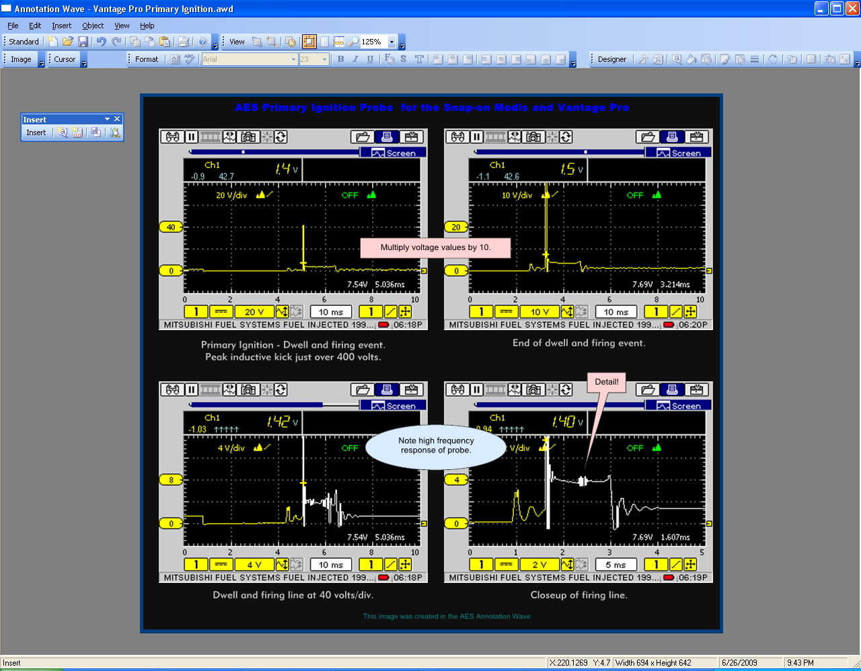Open the Help menu
Viewport: 861px width, 671px height.
(147, 26)
